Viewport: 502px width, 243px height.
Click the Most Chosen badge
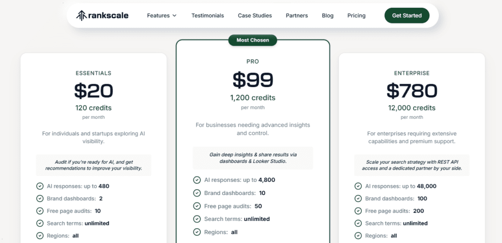point(252,40)
